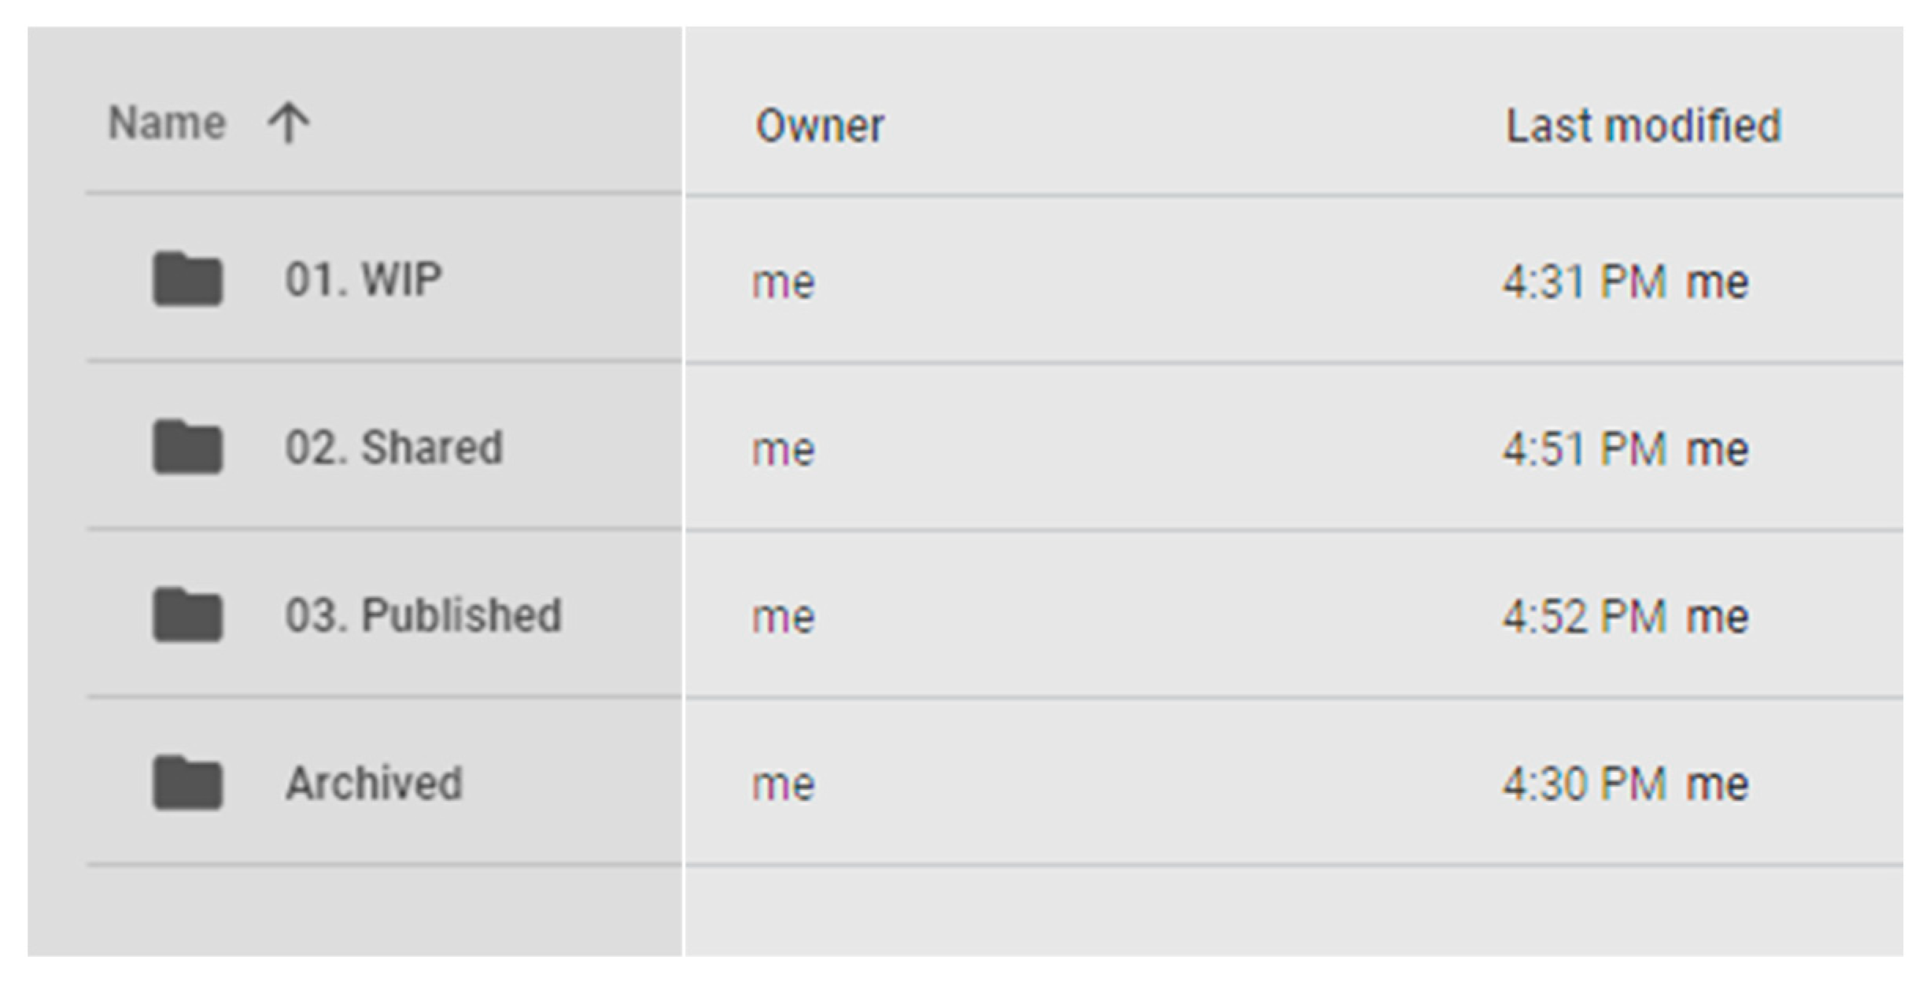Toggle the sort direction arrow beside Name
Viewport: 1926px width, 989px height.
coord(289,124)
